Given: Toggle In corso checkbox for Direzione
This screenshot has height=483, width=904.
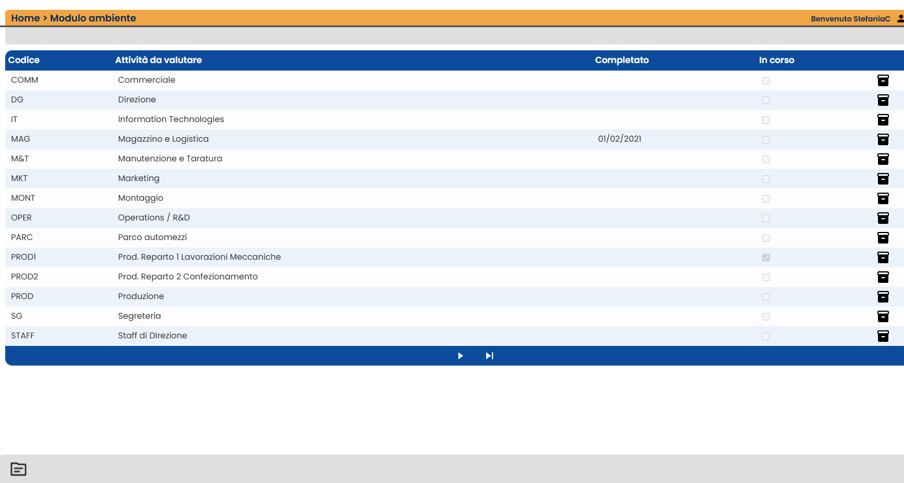Looking at the screenshot, I should [x=766, y=100].
